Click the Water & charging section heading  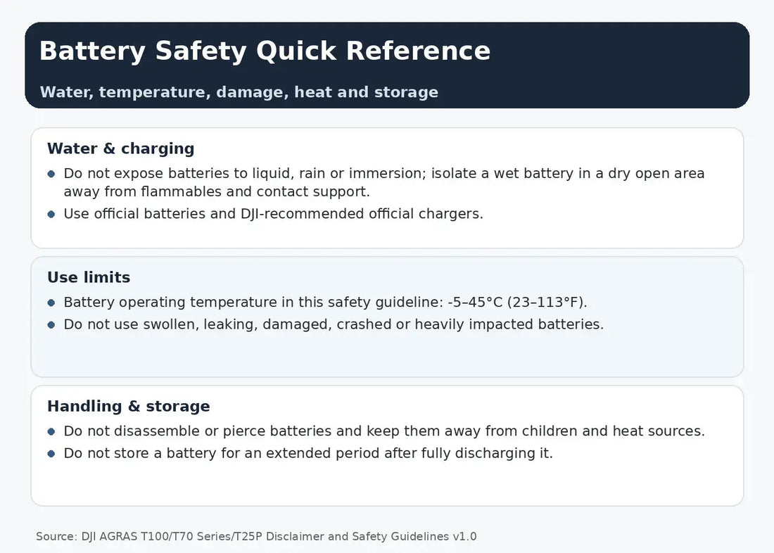(121, 148)
